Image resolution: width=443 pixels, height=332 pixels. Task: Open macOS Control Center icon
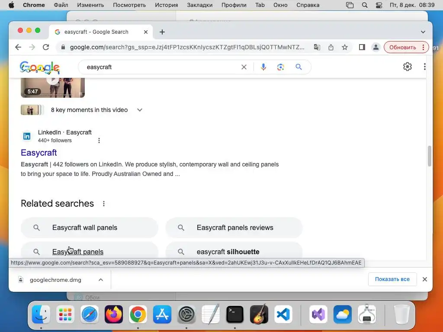[379, 5]
